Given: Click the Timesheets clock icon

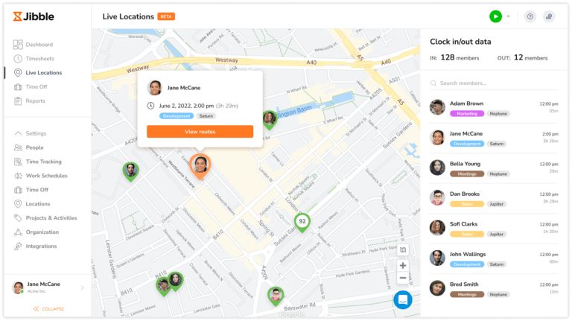Looking at the screenshot, I should [x=18, y=59].
